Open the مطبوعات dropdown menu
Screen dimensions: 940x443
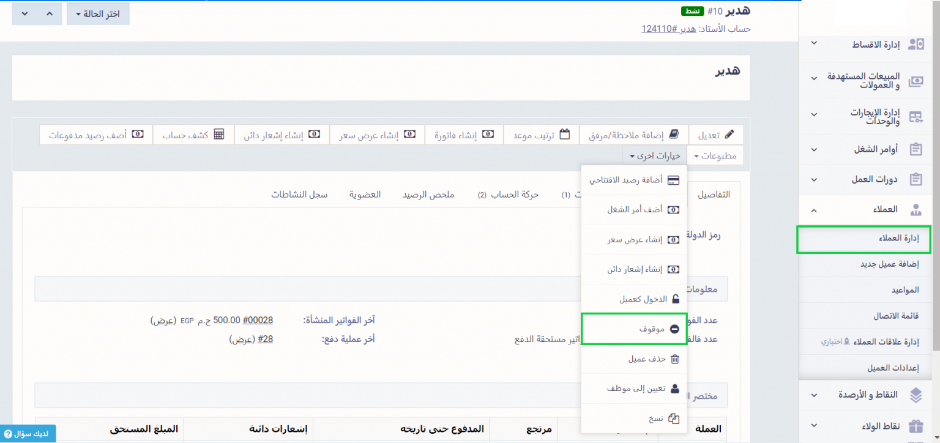(715, 156)
